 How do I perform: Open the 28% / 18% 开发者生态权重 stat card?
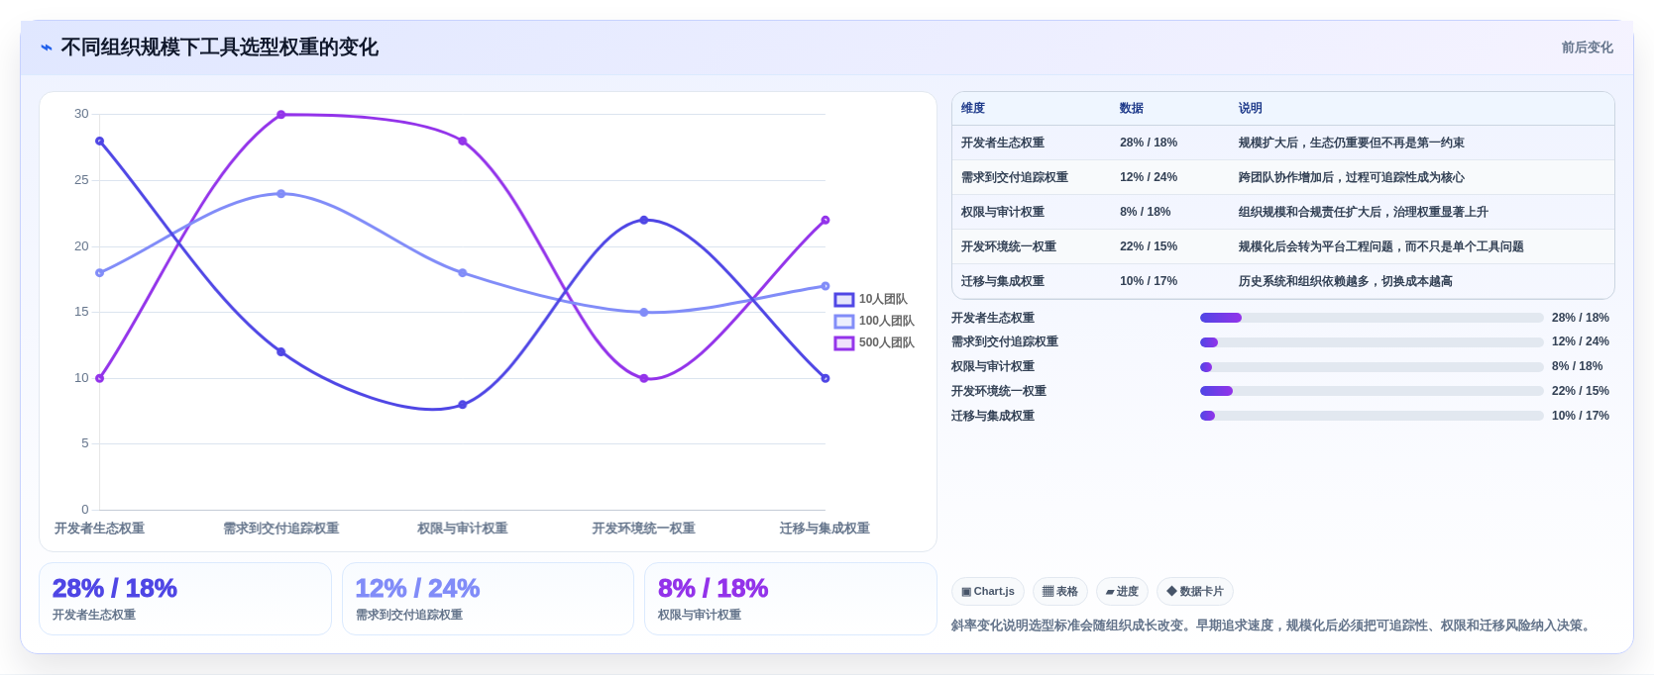tap(185, 599)
